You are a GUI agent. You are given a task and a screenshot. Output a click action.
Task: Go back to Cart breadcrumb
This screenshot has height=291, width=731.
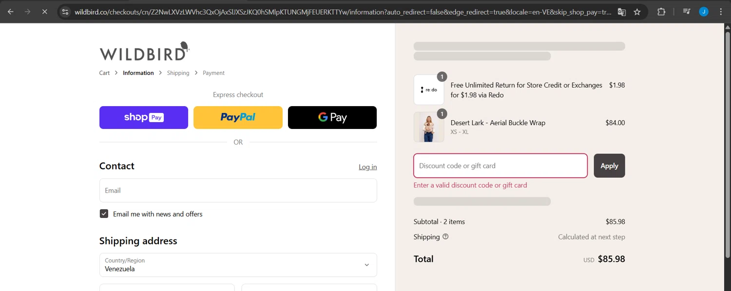click(104, 73)
